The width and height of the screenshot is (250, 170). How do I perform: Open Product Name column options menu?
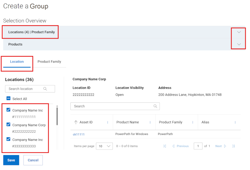pyautogui.click(x=150, y=122)
